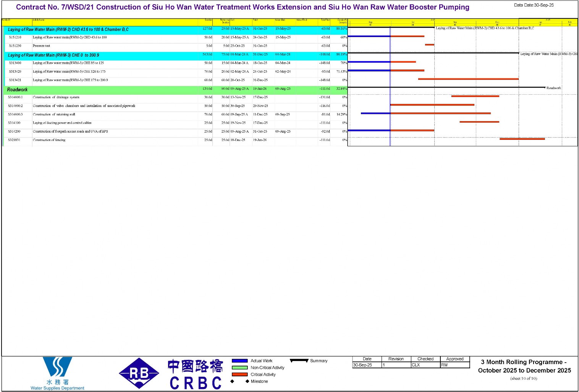Click 'Construction of retaining wall' activity name
579x392 pixels.
(54, 115)
